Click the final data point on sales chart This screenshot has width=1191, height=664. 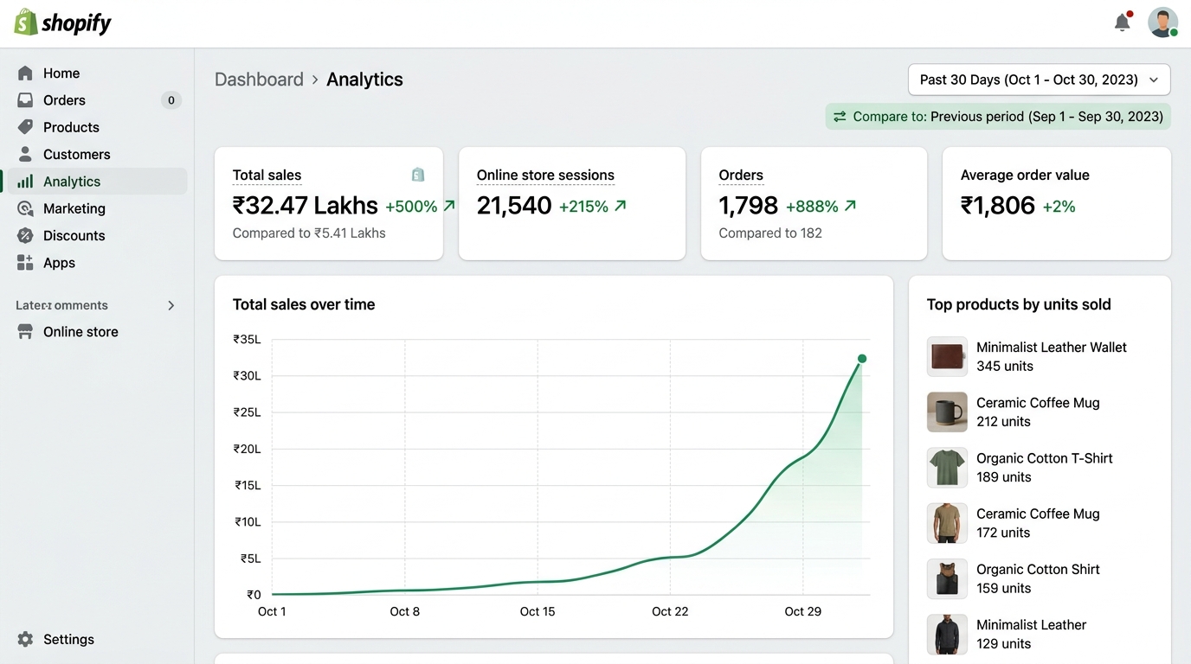[862, 359]
